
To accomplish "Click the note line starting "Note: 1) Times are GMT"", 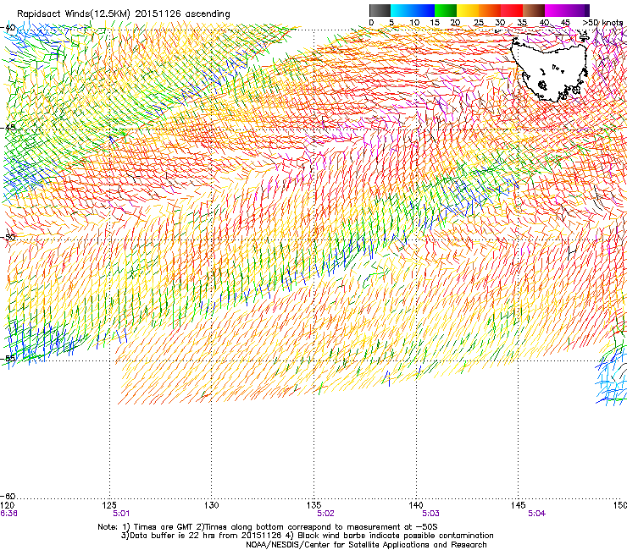I will point(268,527).
